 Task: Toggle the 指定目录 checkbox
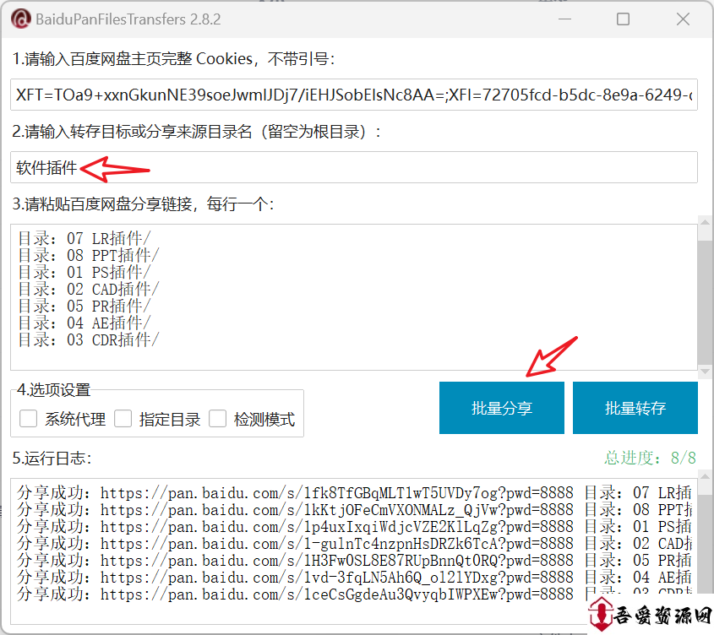click(123, 419)
